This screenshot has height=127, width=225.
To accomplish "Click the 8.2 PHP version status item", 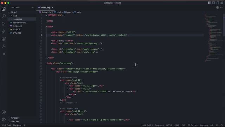I will tap(212, 125).
